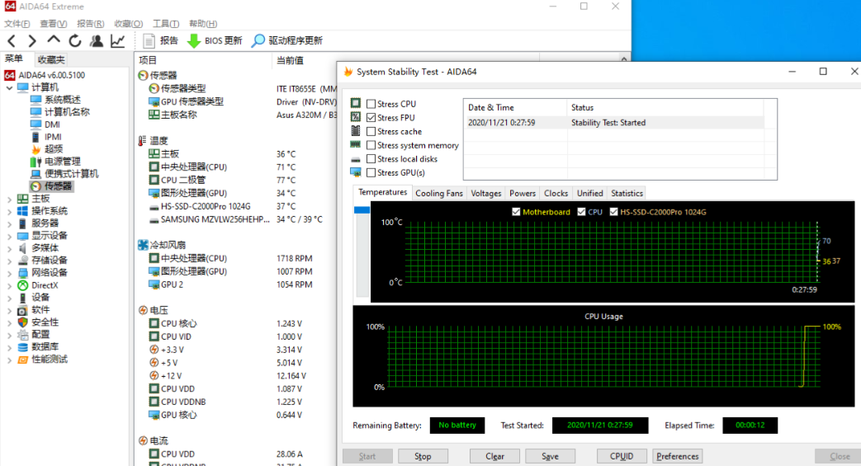Expand the DirectX tree node
This screenshot has height=466, width=861.
tap(9, 285)
